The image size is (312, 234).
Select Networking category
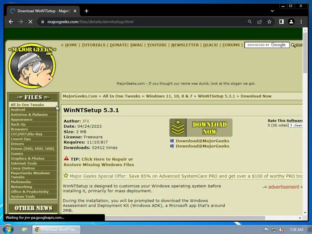(33, 187)
